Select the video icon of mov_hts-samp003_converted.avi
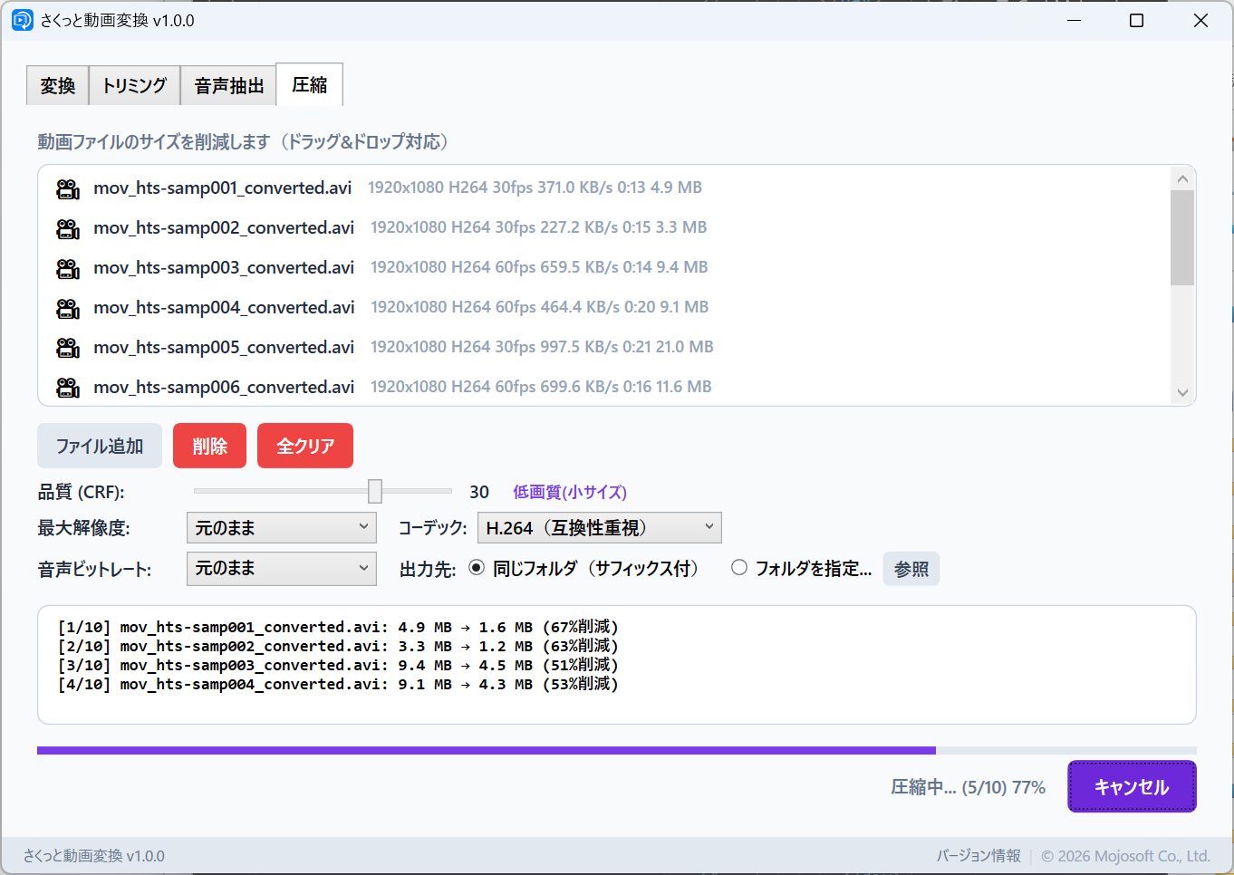Viewport: 1234px width, 875px height. (68, 268)
